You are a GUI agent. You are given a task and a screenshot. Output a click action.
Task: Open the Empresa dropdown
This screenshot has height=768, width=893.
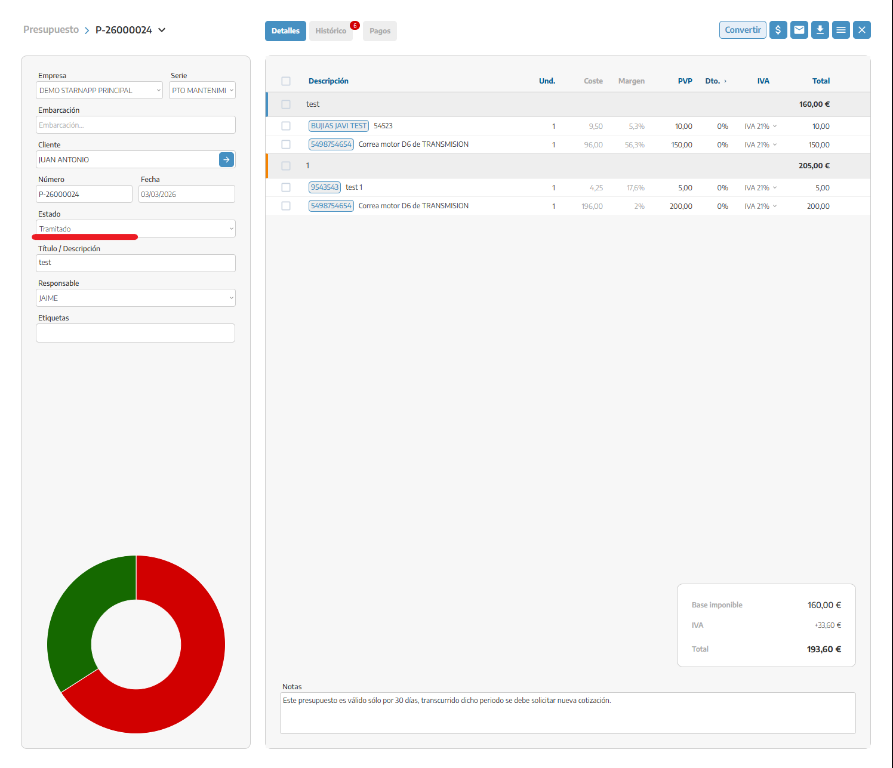99,90
